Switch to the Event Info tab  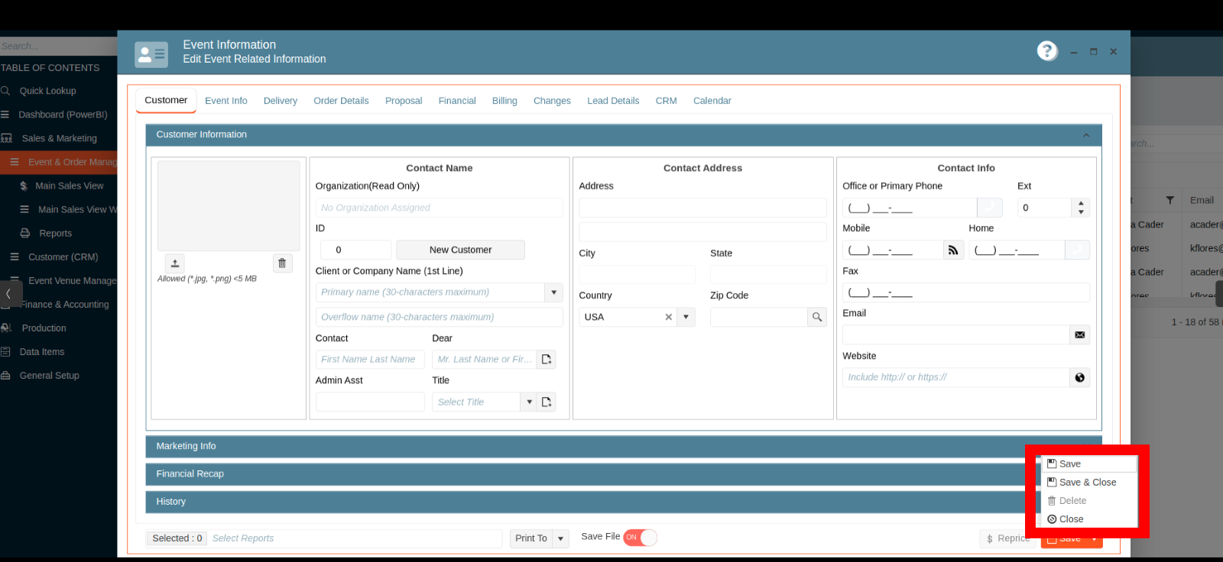pyautogui.click(x=226, y=101)
